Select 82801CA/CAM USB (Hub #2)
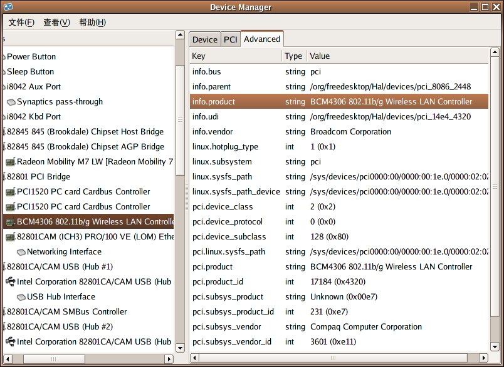 point(60,327)
